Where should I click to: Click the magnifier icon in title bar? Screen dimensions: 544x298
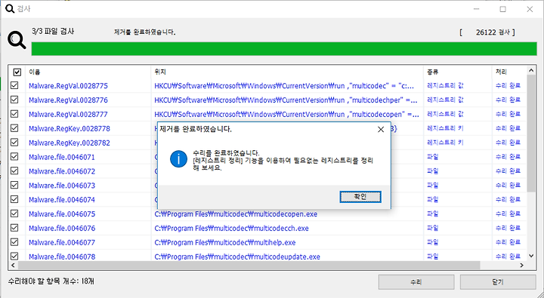pyautogui.click(x=10, y=8)
